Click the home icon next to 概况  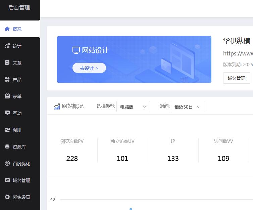[x=7, y=29]
